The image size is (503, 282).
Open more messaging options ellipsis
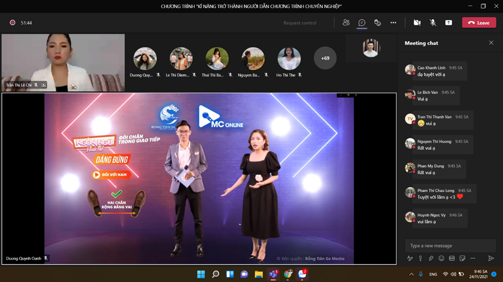pyautogui.click(x=473, y=258)
